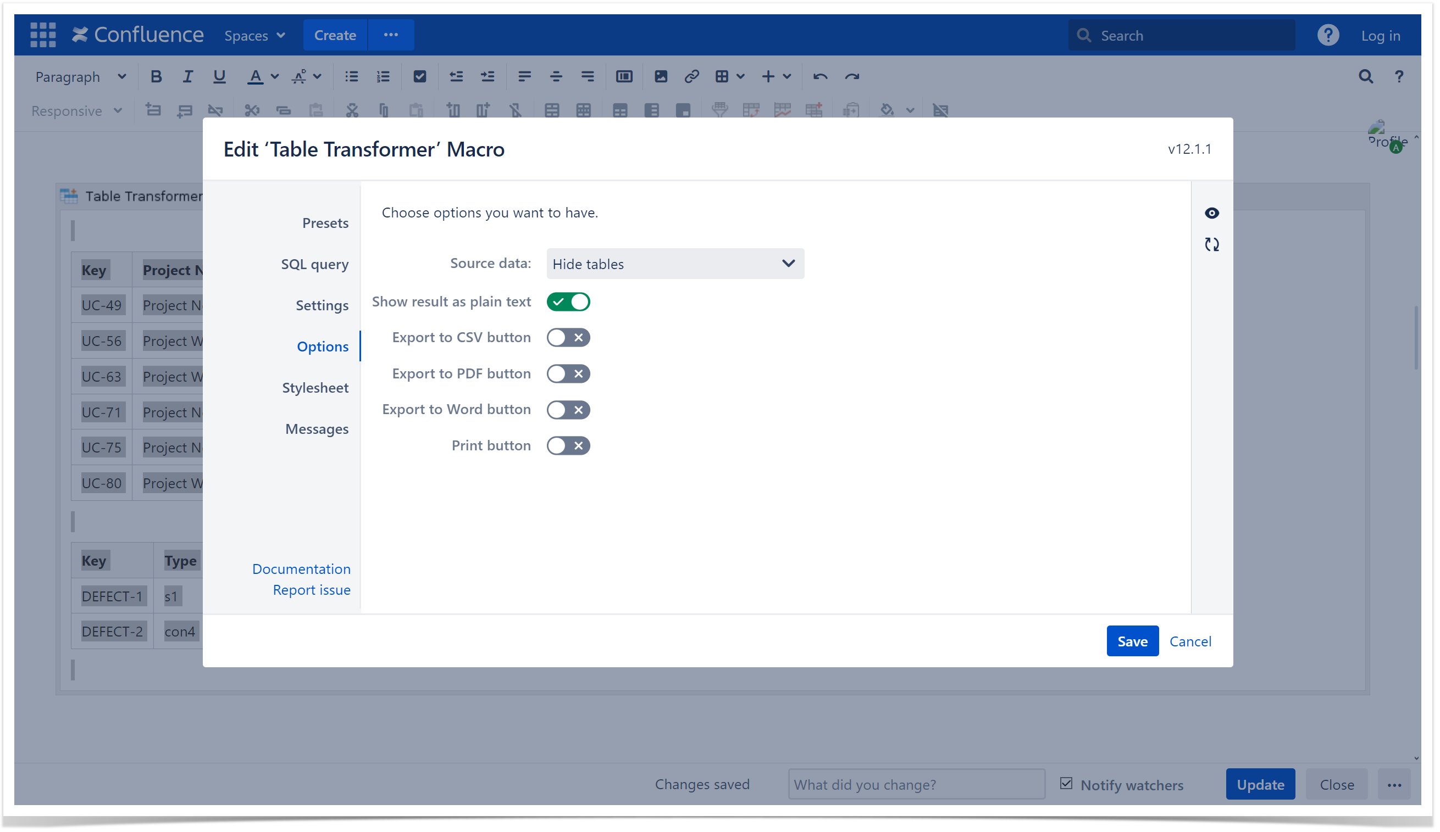Click the undo arrow icon
1440x832 pixels.
click(x=820, y=76)
